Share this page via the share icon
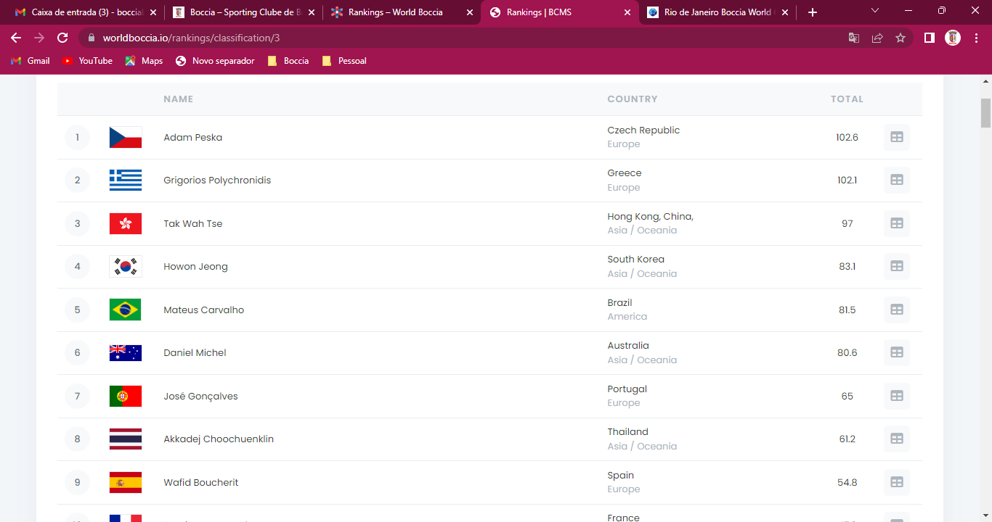Viewport: 992px width, 522px height. [877, 38]
